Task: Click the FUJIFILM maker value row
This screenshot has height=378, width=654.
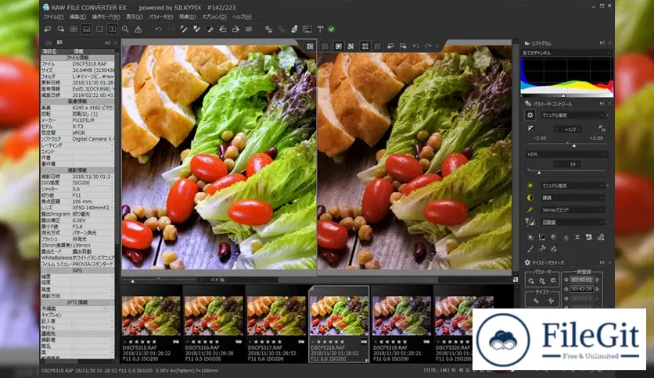Action: pos(77,120)
